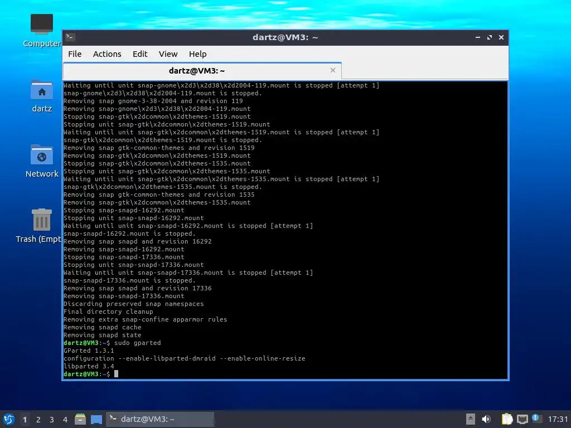Open the Actions menu

click(x=107, y=54)
